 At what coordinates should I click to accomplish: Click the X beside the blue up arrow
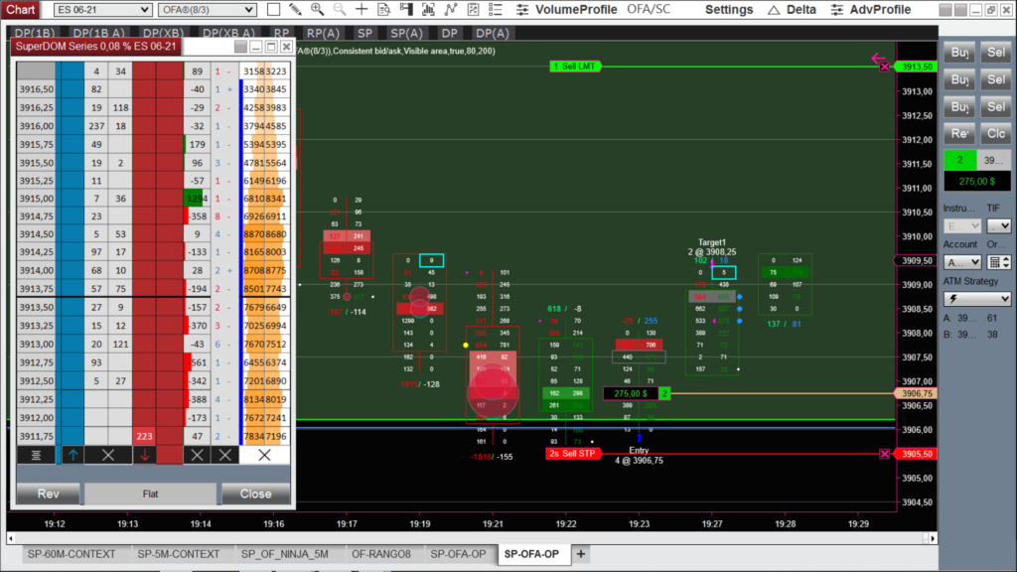pos(108,455)
